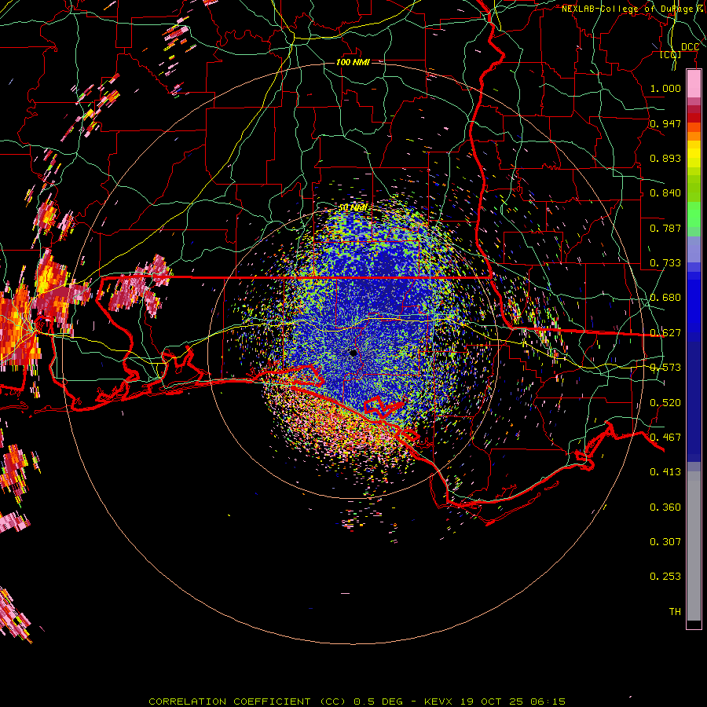Image resolution: width=707 pixels, height=707 pixels.
Task: Click the DCC product label
Action: coord(690,47)
